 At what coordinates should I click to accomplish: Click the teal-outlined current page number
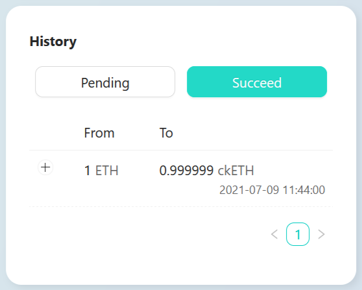[298, 234]
